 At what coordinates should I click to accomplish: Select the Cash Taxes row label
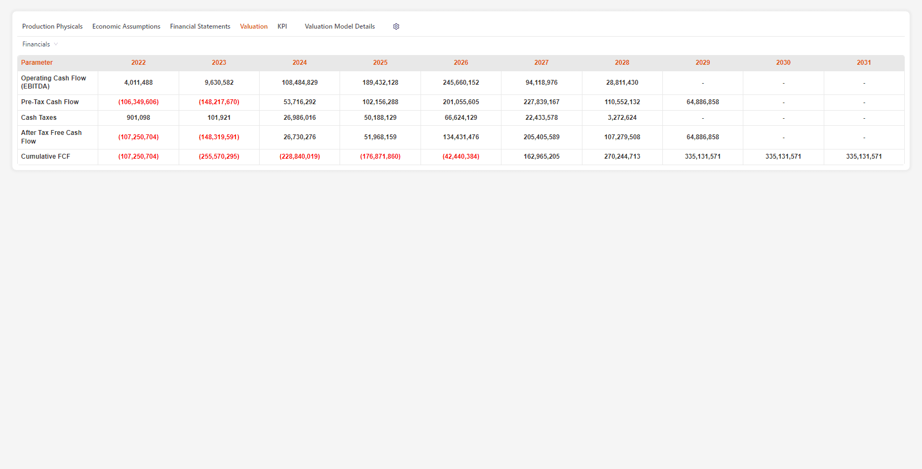[x=39, y=118]
